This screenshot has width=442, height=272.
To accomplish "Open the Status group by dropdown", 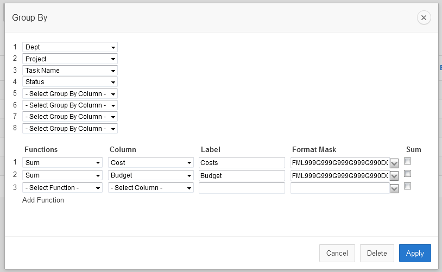I will 70,82.
